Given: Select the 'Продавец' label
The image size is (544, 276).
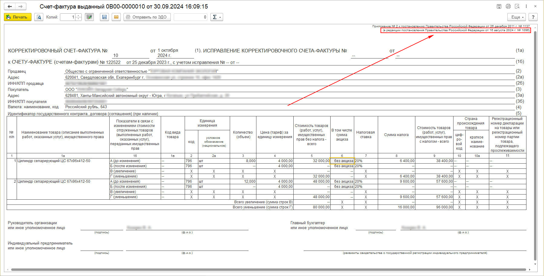Looking at the screenshot, I should (17, 71).
